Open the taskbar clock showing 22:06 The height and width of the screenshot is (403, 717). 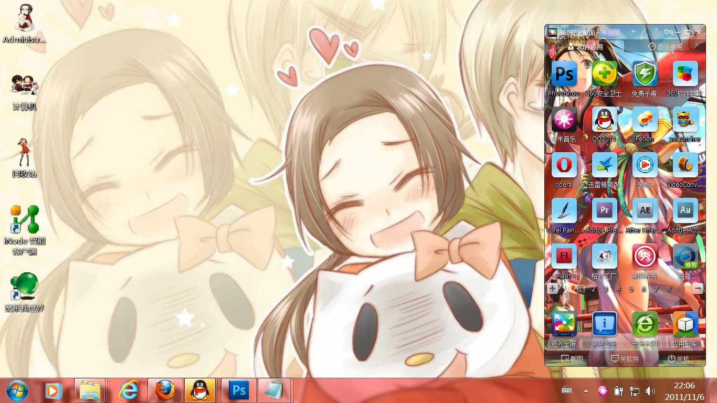click(x=684, y=391)
